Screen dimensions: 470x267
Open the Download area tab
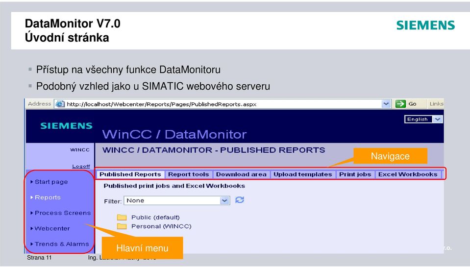point(241,174)
